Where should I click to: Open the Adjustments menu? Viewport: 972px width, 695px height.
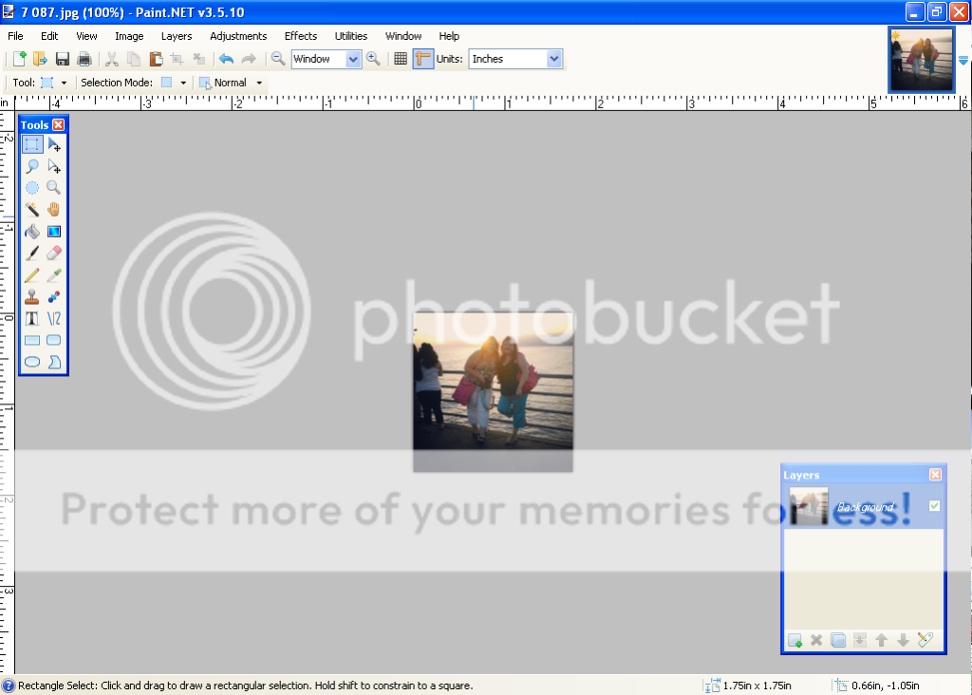click(x=238, y=36)
